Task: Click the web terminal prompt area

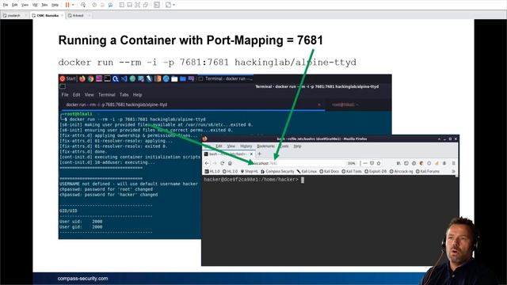Action: click(x=254, y=180)
